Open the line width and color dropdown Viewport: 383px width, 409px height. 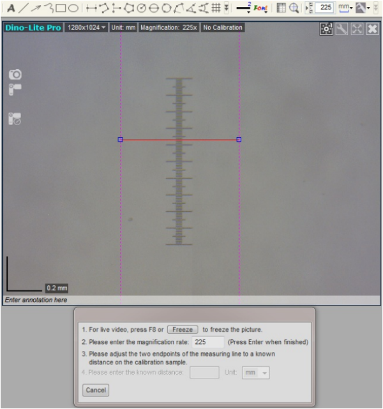[244, 8]
